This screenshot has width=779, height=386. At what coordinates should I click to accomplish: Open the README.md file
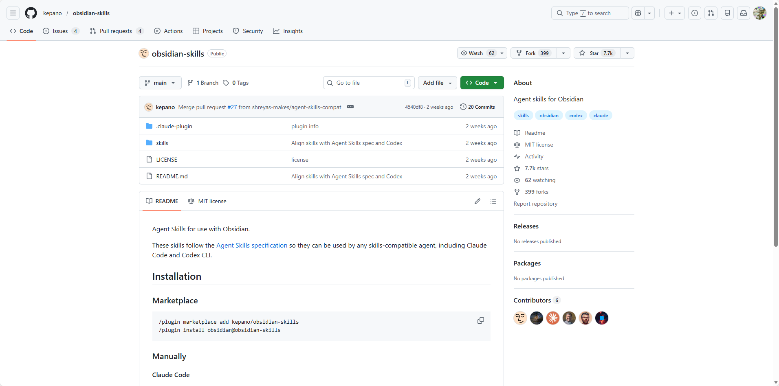[172, 176]
